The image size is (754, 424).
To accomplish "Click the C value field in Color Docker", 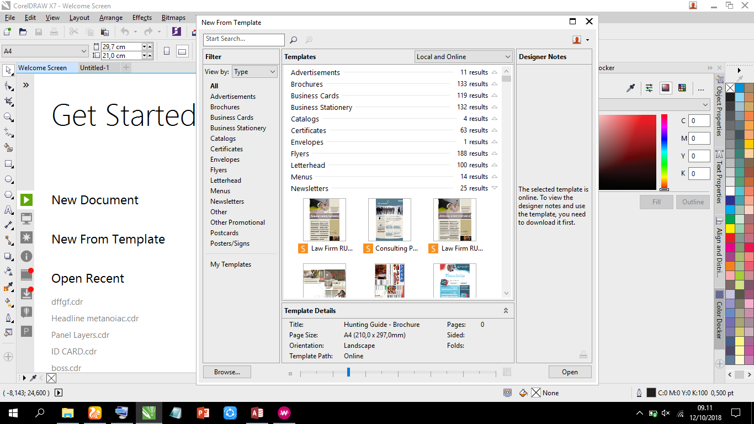I will [699, 121].
